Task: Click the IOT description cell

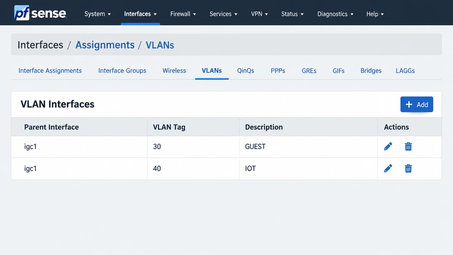Action: coord(308,169)
